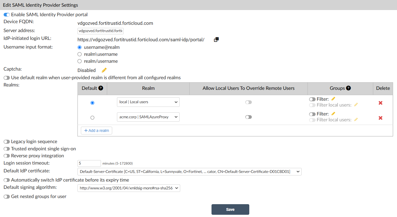Set acme.corp as the default realm
This screenshot has width=397, height=217.
[92, 117]
